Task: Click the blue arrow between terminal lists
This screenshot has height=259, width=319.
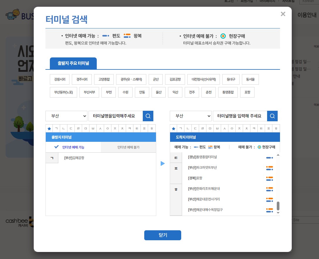Action: [x=163, y=163]
